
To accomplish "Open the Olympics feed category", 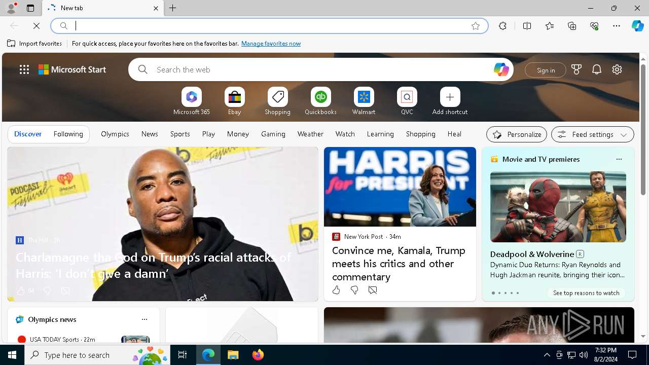I will [x=115, y=134].
